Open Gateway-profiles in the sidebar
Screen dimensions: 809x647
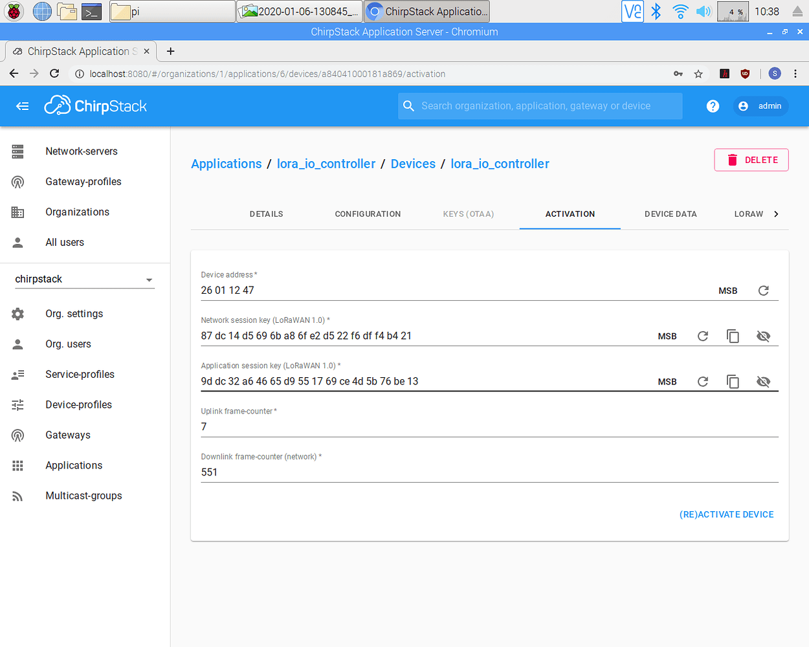[x=83, y=182]
